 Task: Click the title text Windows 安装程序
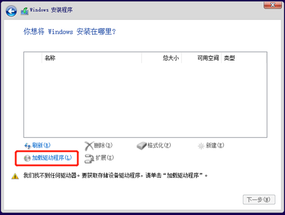[51, 10]
